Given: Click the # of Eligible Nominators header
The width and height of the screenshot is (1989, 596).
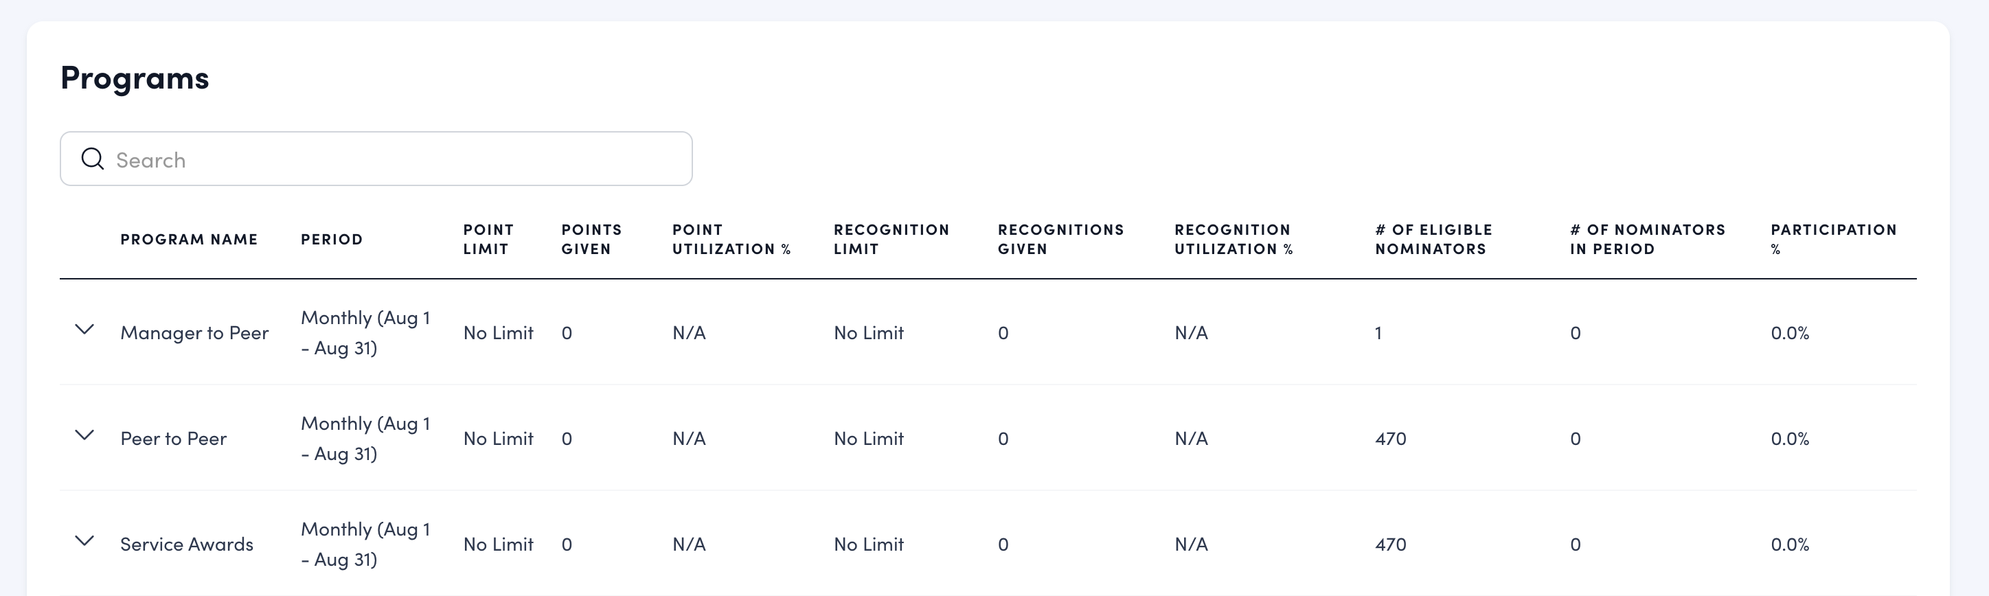Looking at the screenshot, I should tap(1433, 240).
